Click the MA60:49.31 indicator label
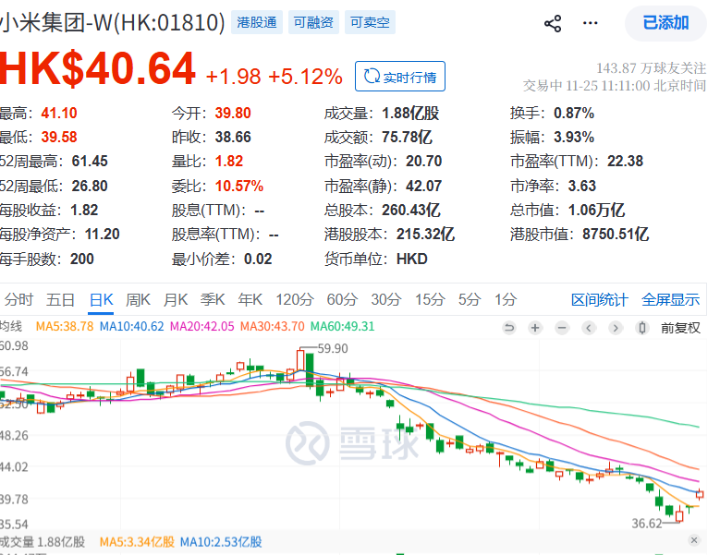720x555 pixels. [343, 327]
